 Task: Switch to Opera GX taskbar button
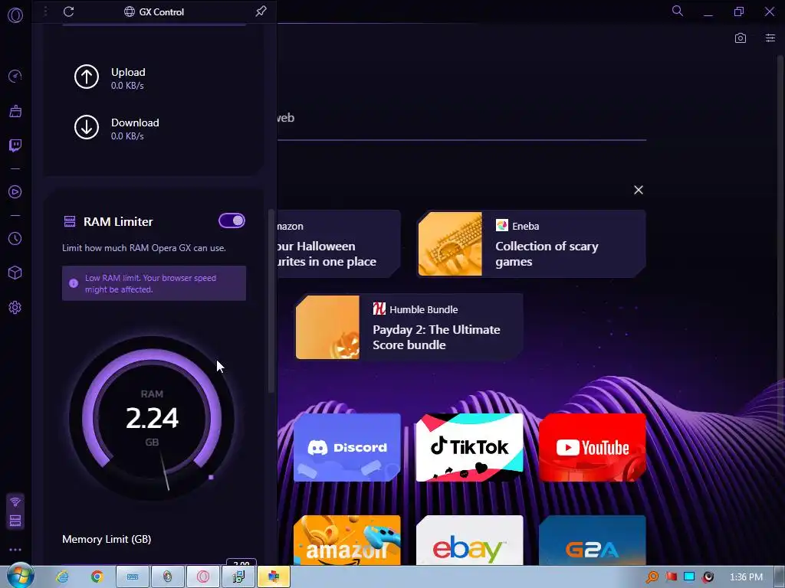pos(202,577)
